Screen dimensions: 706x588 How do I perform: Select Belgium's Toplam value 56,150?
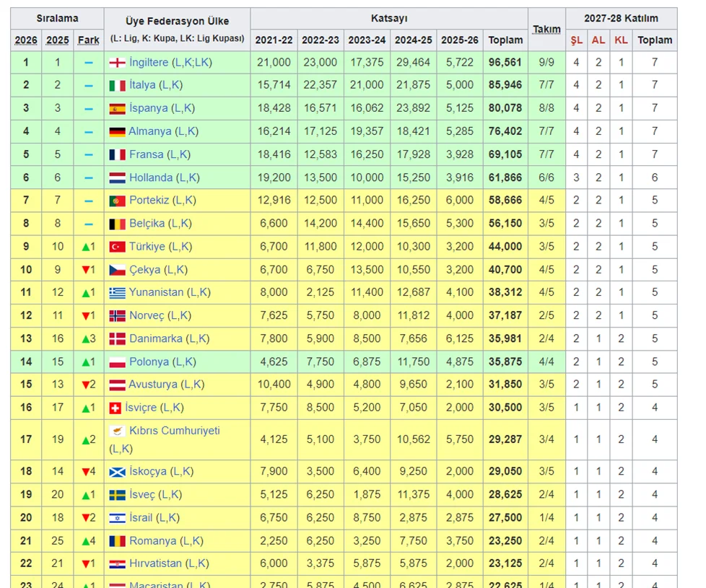505,224
